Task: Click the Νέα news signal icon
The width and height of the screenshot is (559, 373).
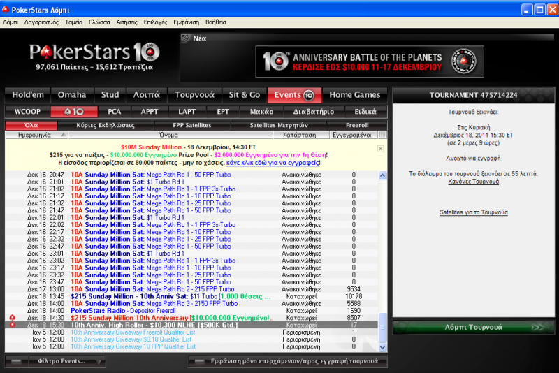Action: (186, 38)
